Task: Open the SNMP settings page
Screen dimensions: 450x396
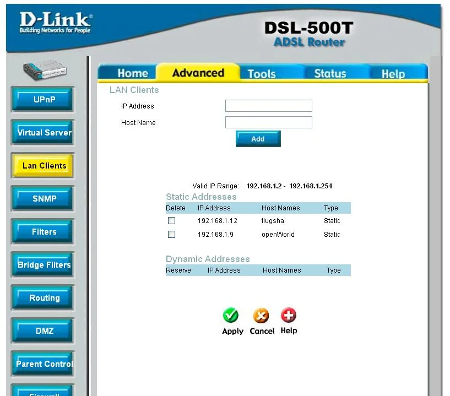Action: 42,199
